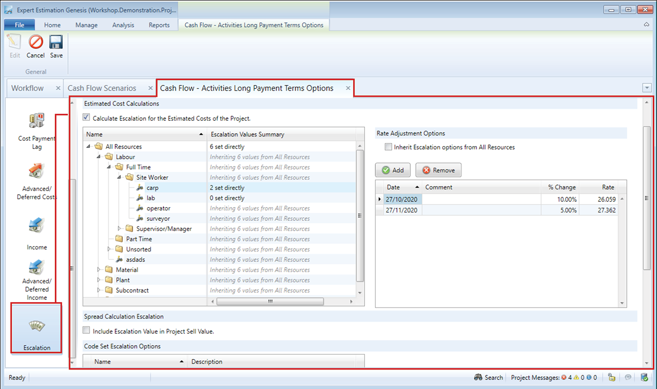The height and width of the screenshot is (389, 657).
Task: Click the Add button
Action: (392, 170)
